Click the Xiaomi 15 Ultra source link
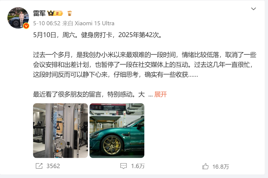 pos(94,23)
